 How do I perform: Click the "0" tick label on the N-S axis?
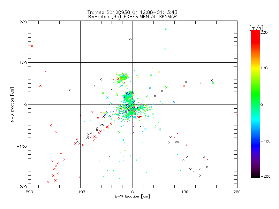coord(25,104)
